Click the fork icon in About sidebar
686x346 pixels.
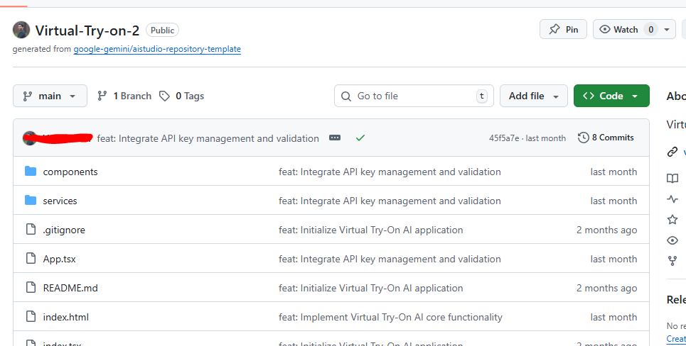pyautogui.click(x=672, y=261)
